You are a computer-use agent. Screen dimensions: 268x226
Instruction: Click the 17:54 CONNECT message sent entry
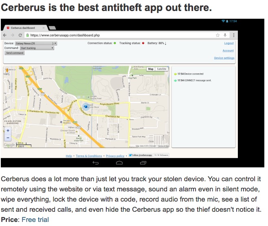[x=193, y=81]
